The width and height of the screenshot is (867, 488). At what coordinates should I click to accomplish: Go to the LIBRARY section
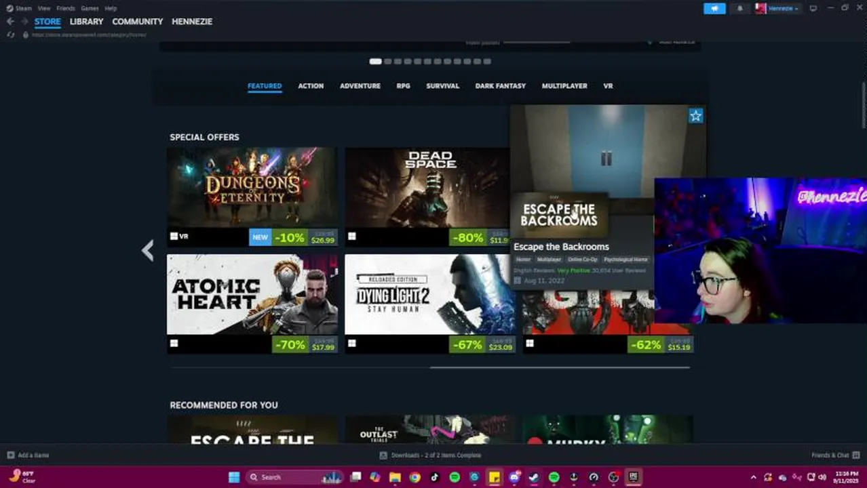[x=86, y=22]
